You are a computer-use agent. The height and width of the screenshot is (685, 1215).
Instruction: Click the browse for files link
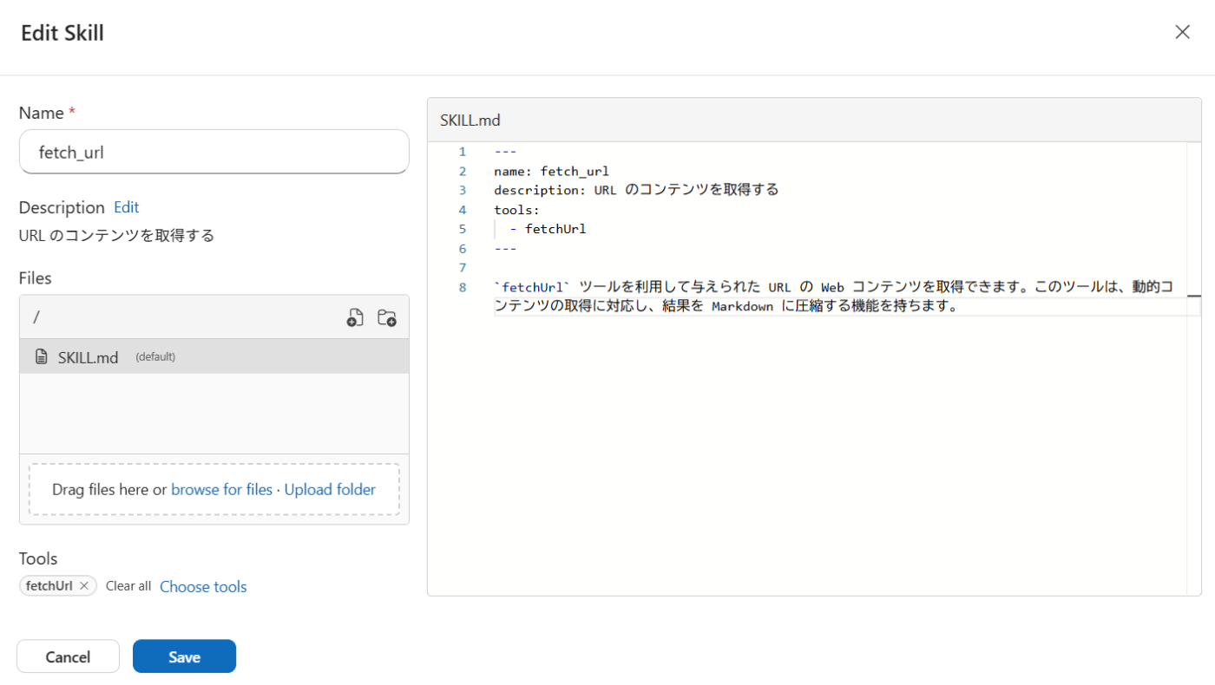click(x=222, y=490)
